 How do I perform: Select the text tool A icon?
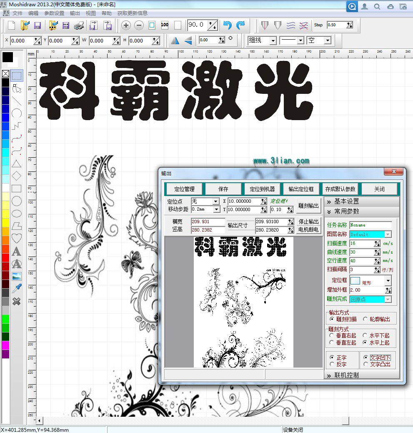pos(16,251)
